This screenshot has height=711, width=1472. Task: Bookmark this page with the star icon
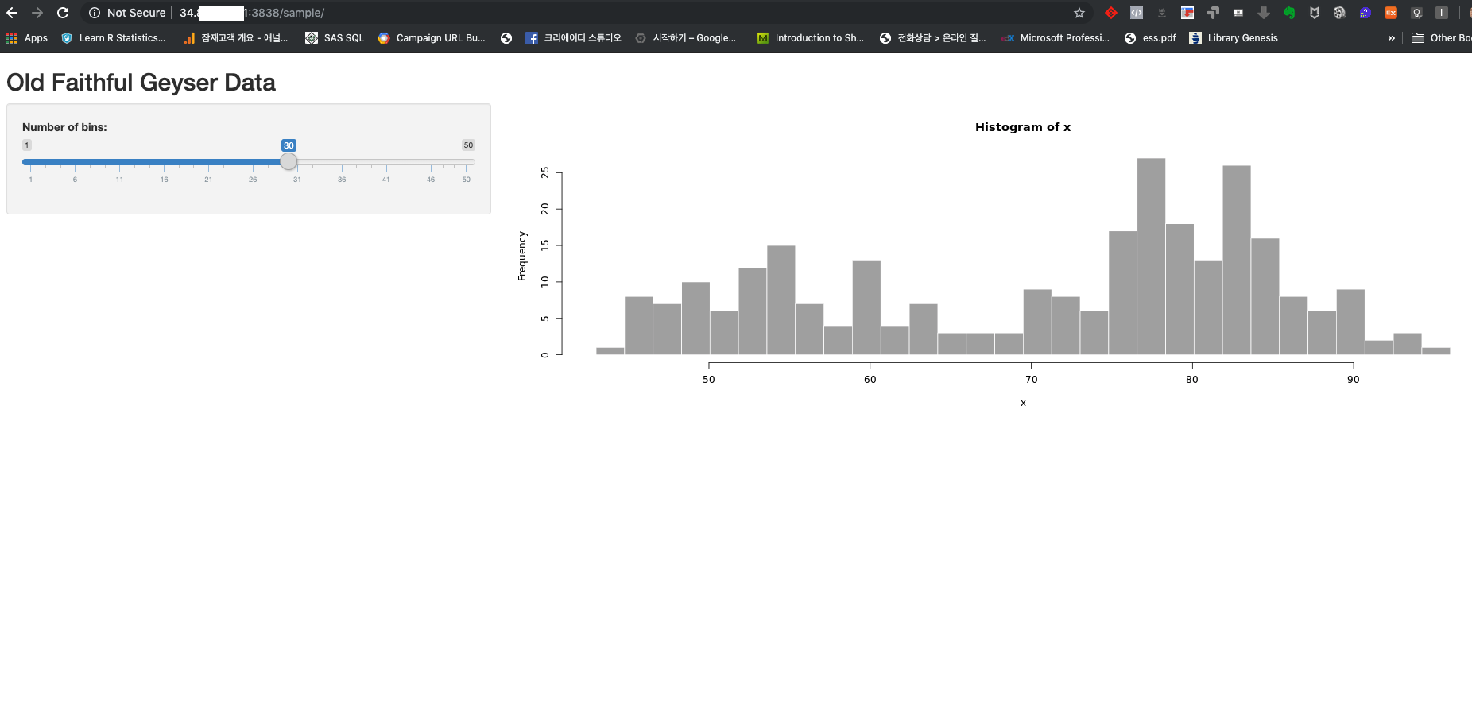point(1079,13)
